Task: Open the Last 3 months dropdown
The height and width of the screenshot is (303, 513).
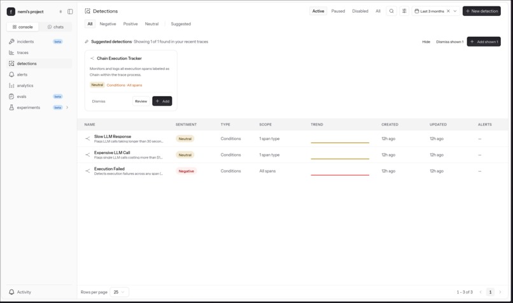Action: tap(455, 11)
